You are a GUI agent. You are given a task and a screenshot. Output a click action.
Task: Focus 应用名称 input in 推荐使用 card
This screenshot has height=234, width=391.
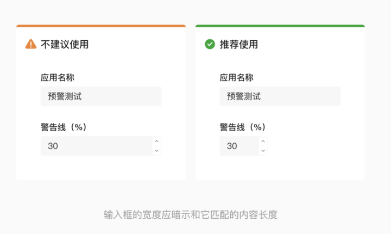click(x=280, y=96)
